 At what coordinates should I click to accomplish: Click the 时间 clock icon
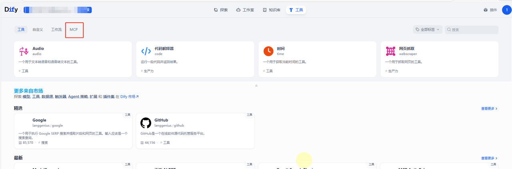click(268, 51)
